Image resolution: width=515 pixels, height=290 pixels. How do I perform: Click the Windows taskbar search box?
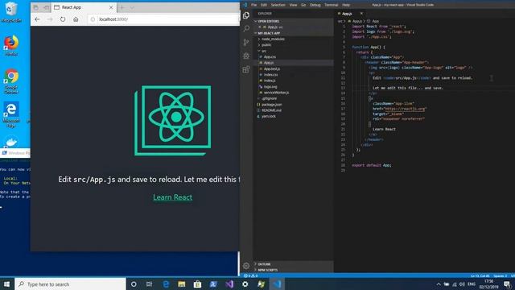[70, 284]
